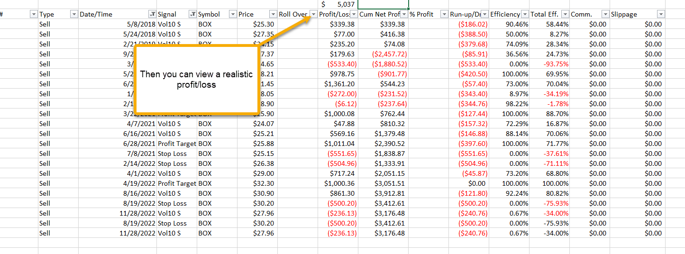
Task: Select the ($388.50) run-up cell
Action: [x=469, y=34]
